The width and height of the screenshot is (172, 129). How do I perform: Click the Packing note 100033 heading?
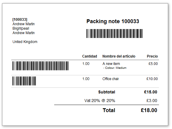click(113, 21)
